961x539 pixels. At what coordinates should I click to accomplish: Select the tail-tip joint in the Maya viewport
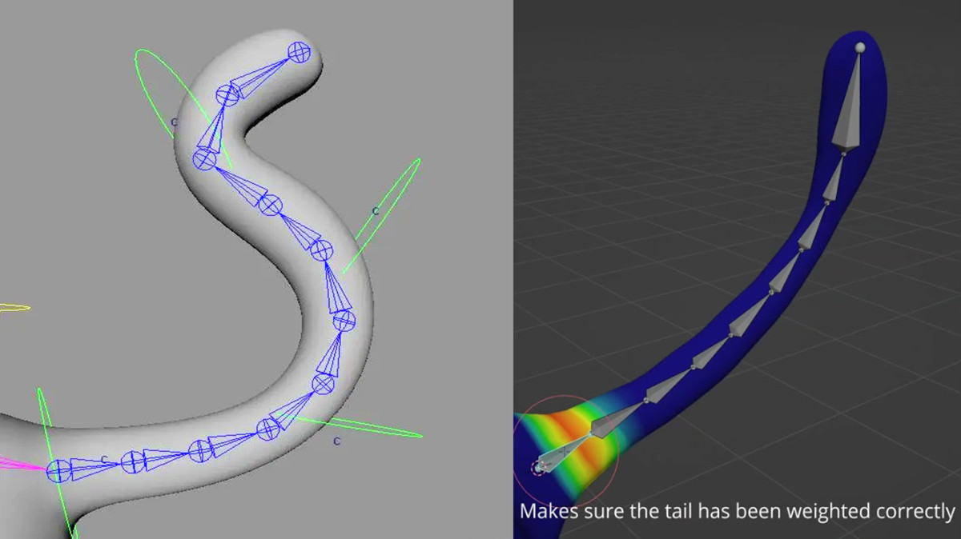(298, 53)
